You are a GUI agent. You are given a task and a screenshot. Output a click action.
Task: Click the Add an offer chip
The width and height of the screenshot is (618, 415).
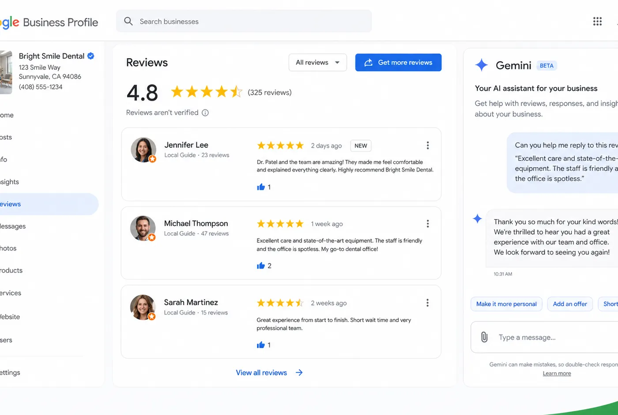570,304
